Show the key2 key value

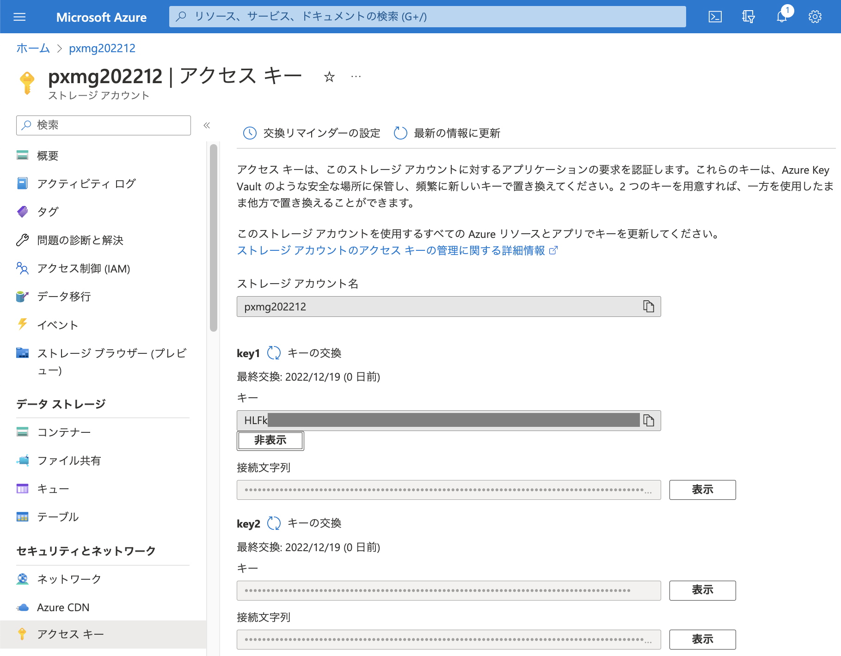[x=702, y=590]
